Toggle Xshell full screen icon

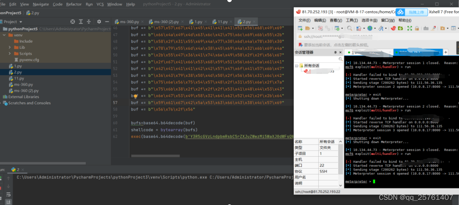[409, 28]
